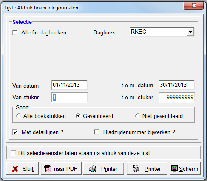Click the red X icon on Sluit
Screen dimensions: 207x181
(15, 169)
